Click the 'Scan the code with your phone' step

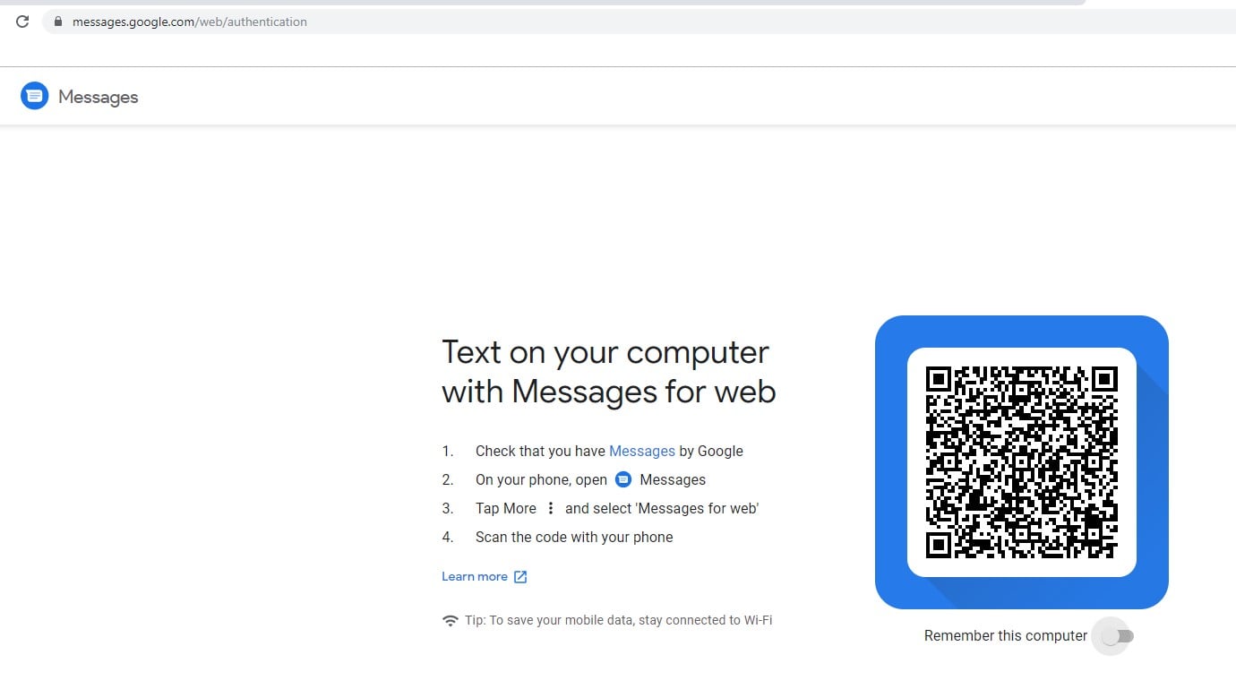click(x=574, y=537)
